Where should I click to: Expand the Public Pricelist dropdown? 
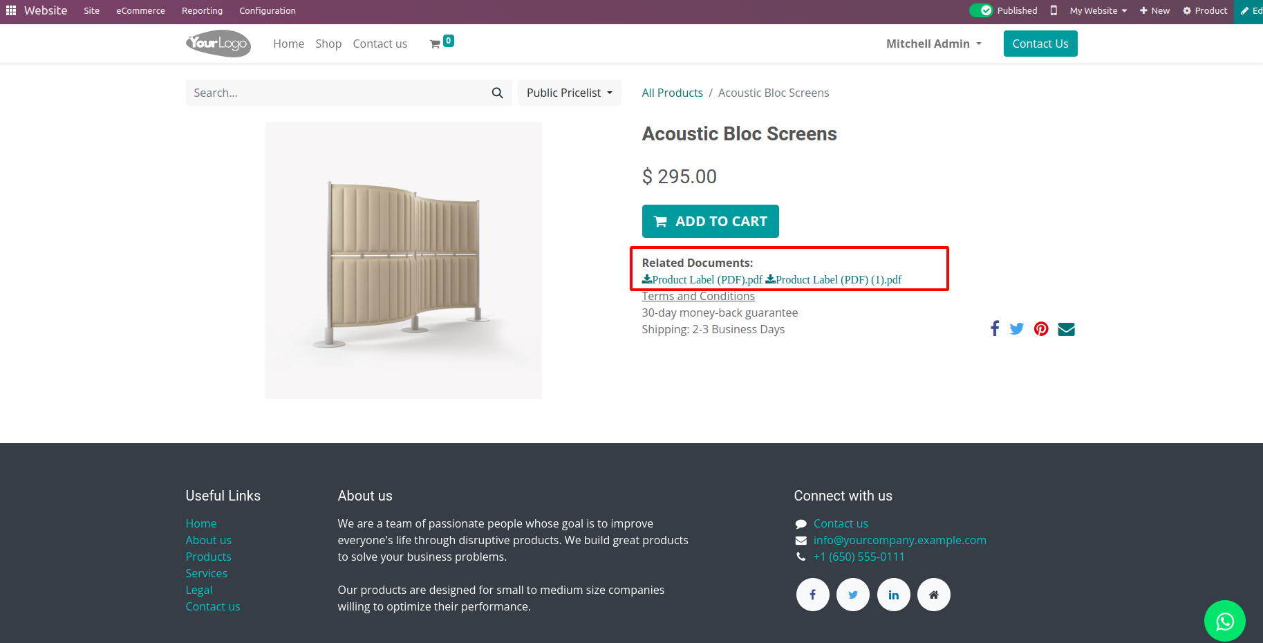[x=569, y=93]
